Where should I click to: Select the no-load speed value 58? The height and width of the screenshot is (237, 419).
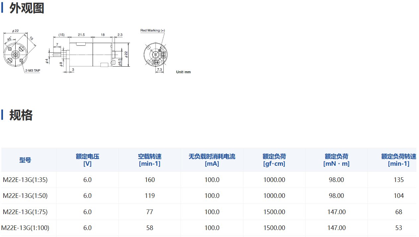point(150,228)
